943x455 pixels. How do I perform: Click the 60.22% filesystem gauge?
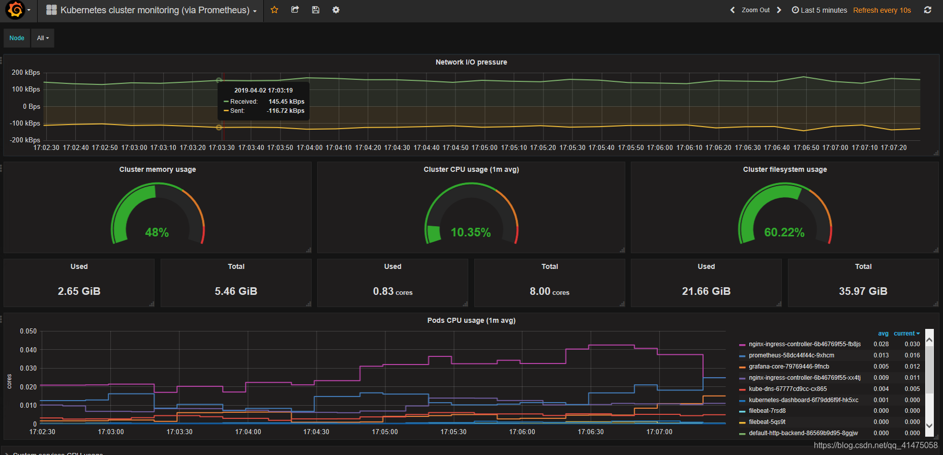pyautogui.click(x=785, y=214)
